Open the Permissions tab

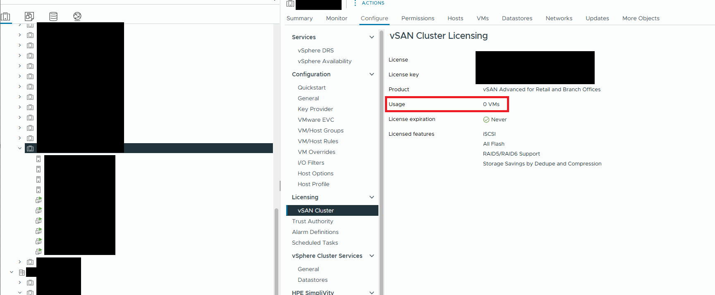click(x=418, y=18)
